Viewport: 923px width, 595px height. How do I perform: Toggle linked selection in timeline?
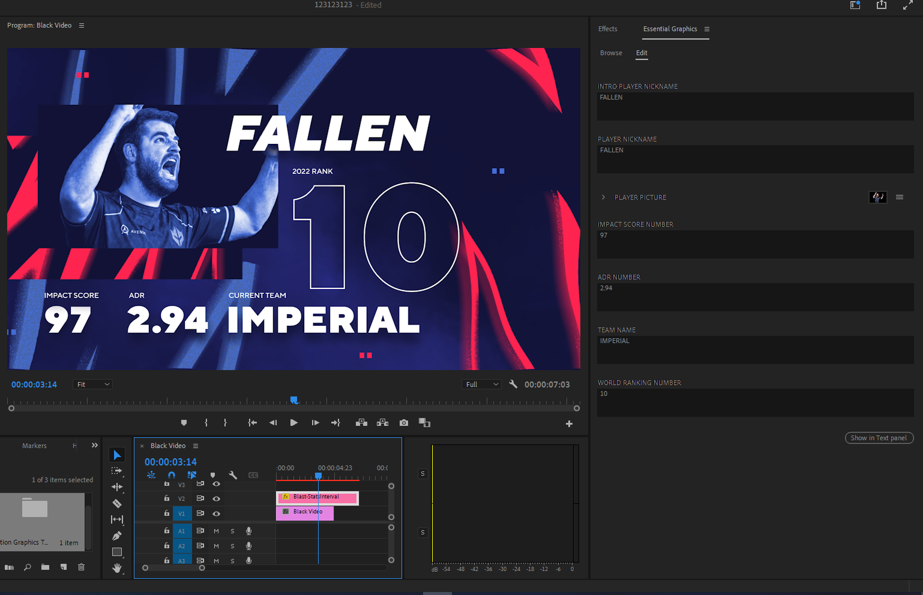point(192,475)
